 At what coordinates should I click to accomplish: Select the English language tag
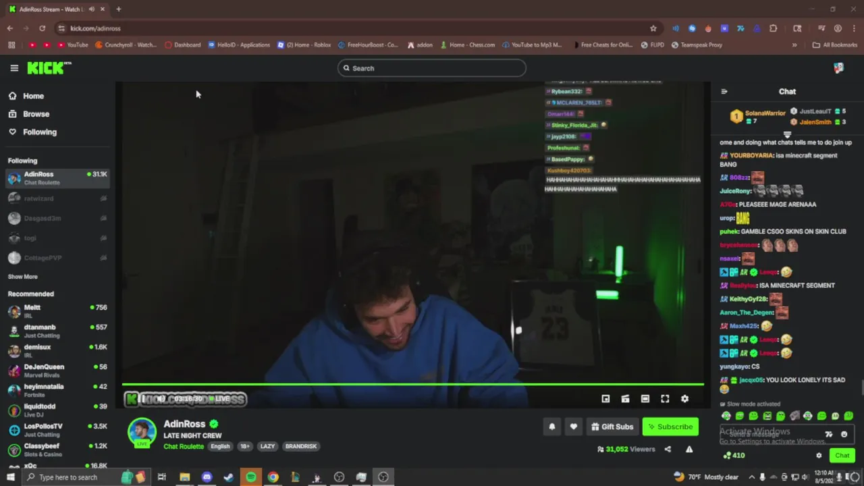pos(220,446)
